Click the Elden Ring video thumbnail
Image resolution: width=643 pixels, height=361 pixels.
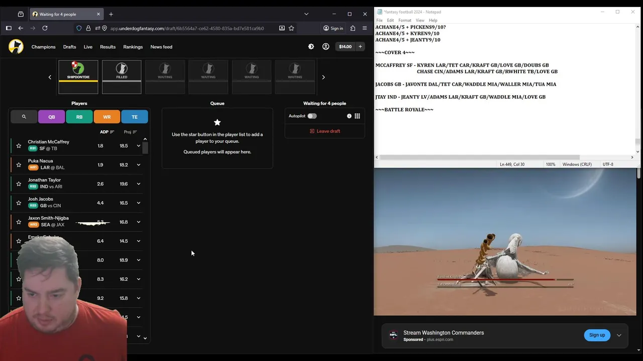505,242
